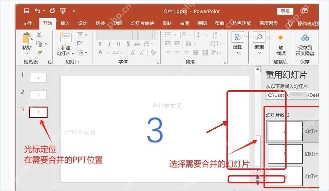Decrease font size with smaller A
Image resolution: width=329 pixels, height=191 pixels.
click(142, 53)
